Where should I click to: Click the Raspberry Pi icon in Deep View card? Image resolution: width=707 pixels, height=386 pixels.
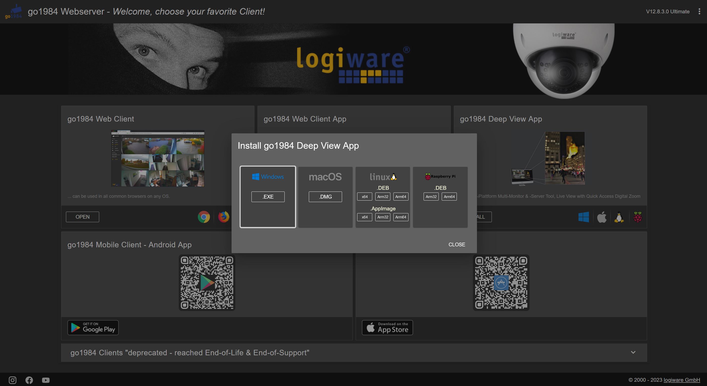pyautogui.click(x=638, y=217)
